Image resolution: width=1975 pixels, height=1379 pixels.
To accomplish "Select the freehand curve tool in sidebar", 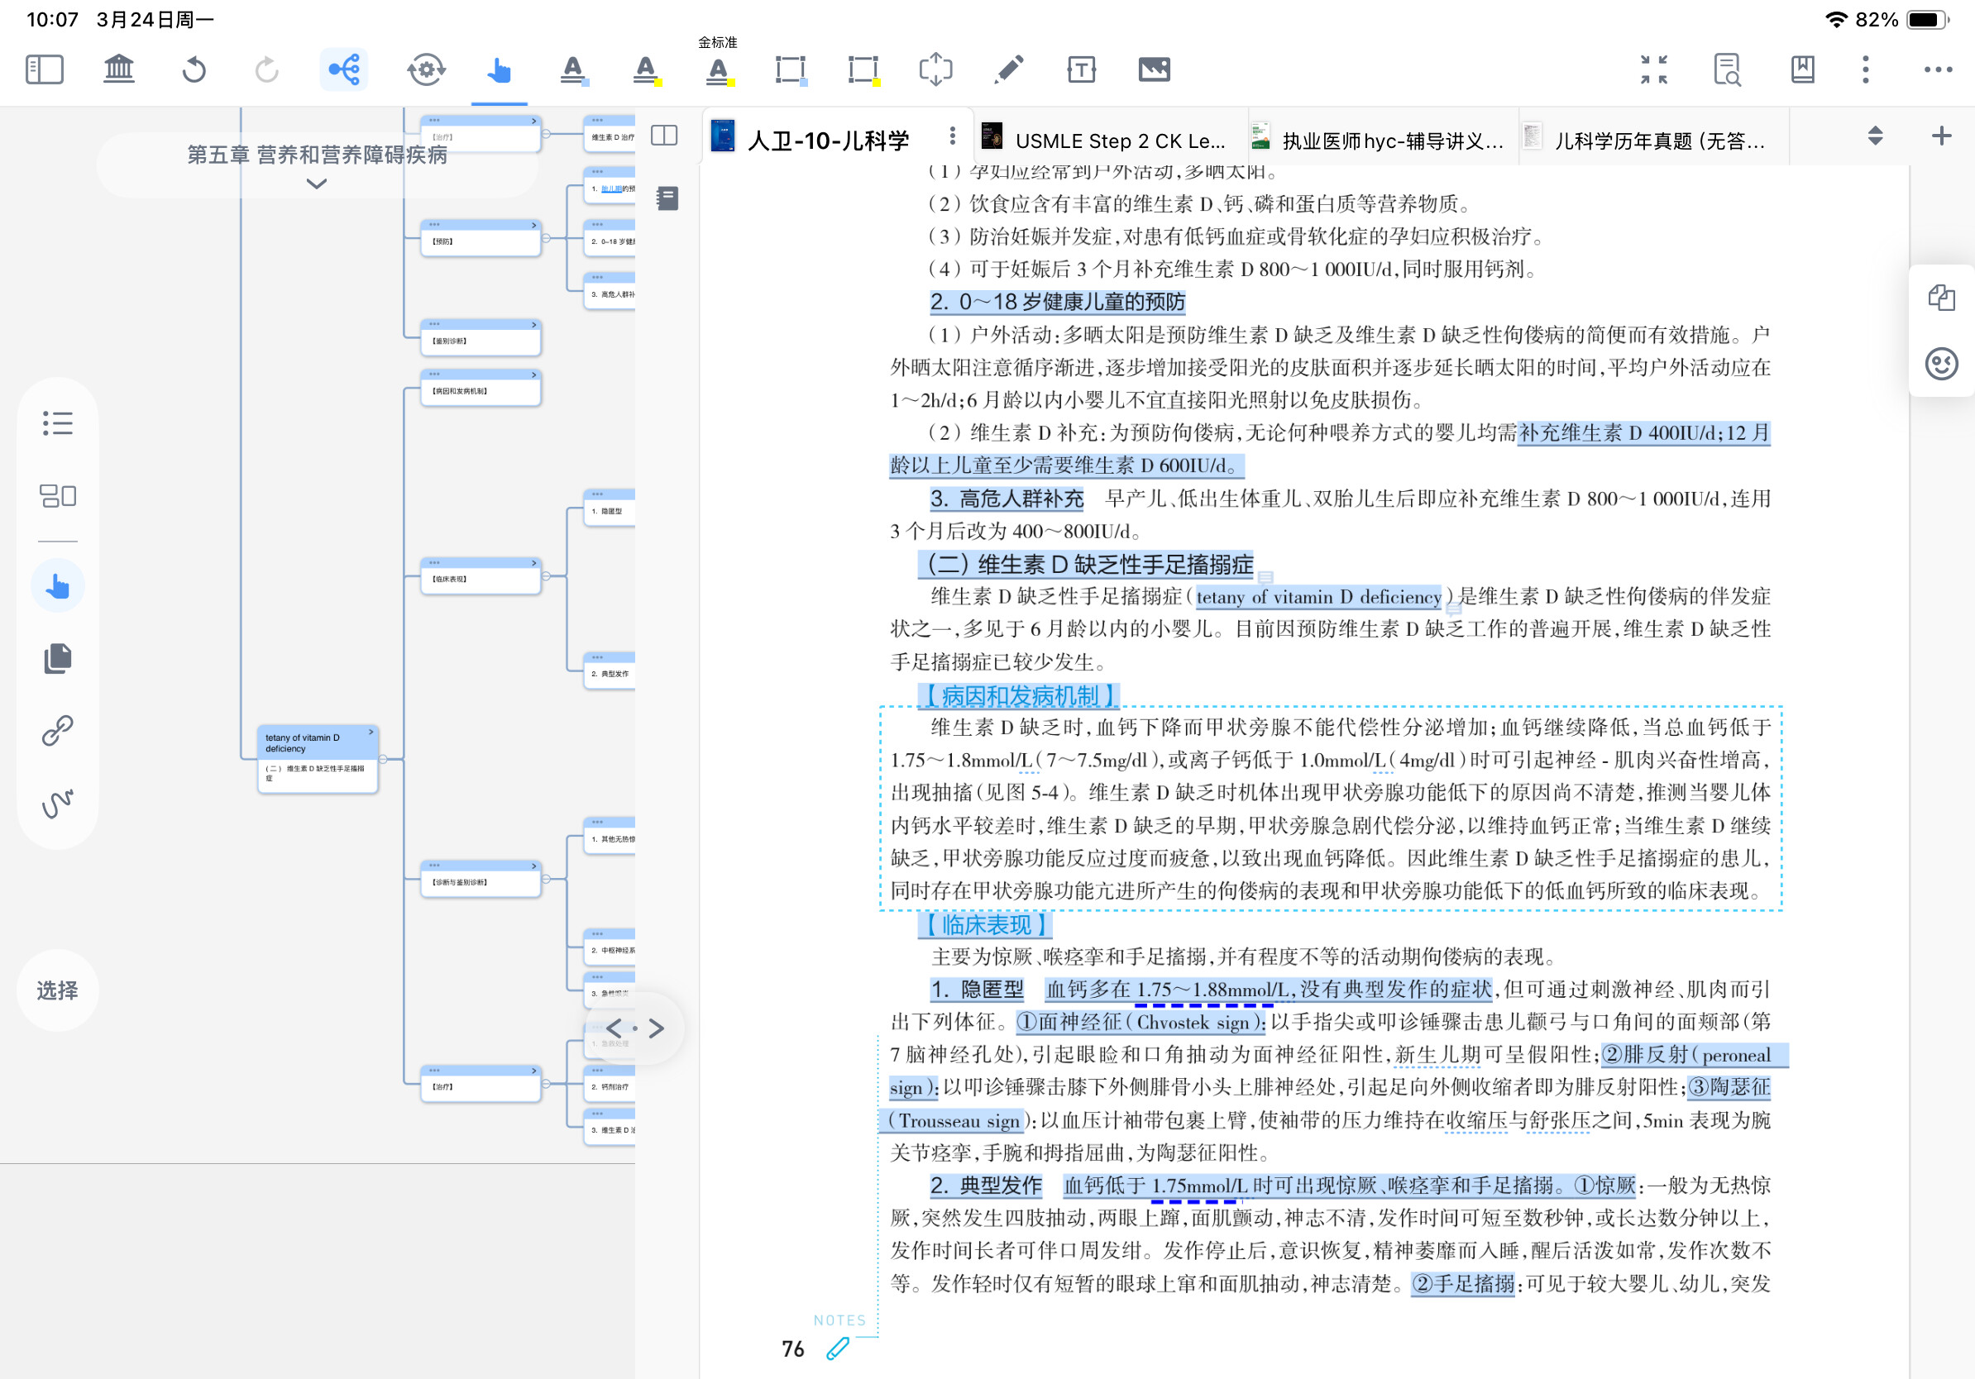I will click(x=58, y=803).
